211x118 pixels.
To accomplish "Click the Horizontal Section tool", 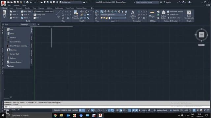I will pyautogui.click(x=175, y=11).
